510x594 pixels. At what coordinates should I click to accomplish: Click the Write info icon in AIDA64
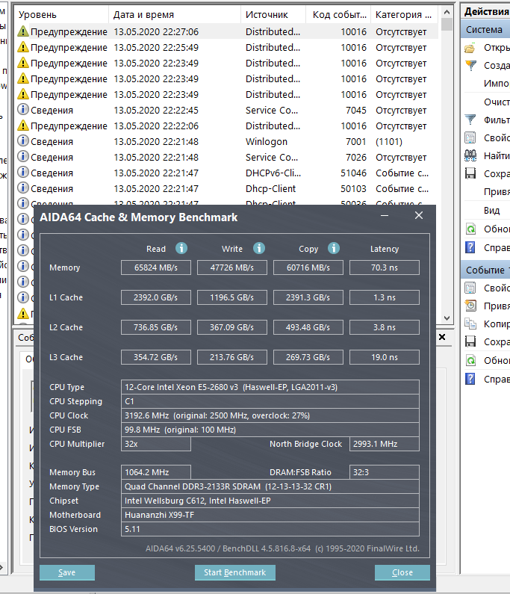click(x=259, y=248)
